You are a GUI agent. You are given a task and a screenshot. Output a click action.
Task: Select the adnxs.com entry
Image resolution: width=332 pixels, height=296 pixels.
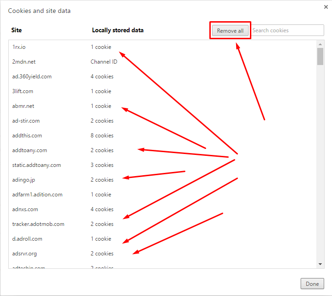[x=25, y=209]
